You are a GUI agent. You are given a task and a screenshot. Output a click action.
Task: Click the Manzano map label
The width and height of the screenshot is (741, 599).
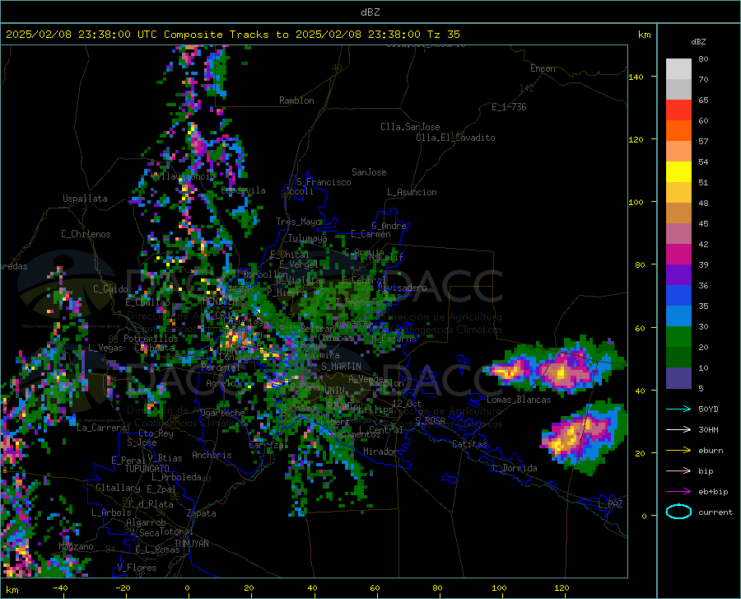tap(76, 546)
